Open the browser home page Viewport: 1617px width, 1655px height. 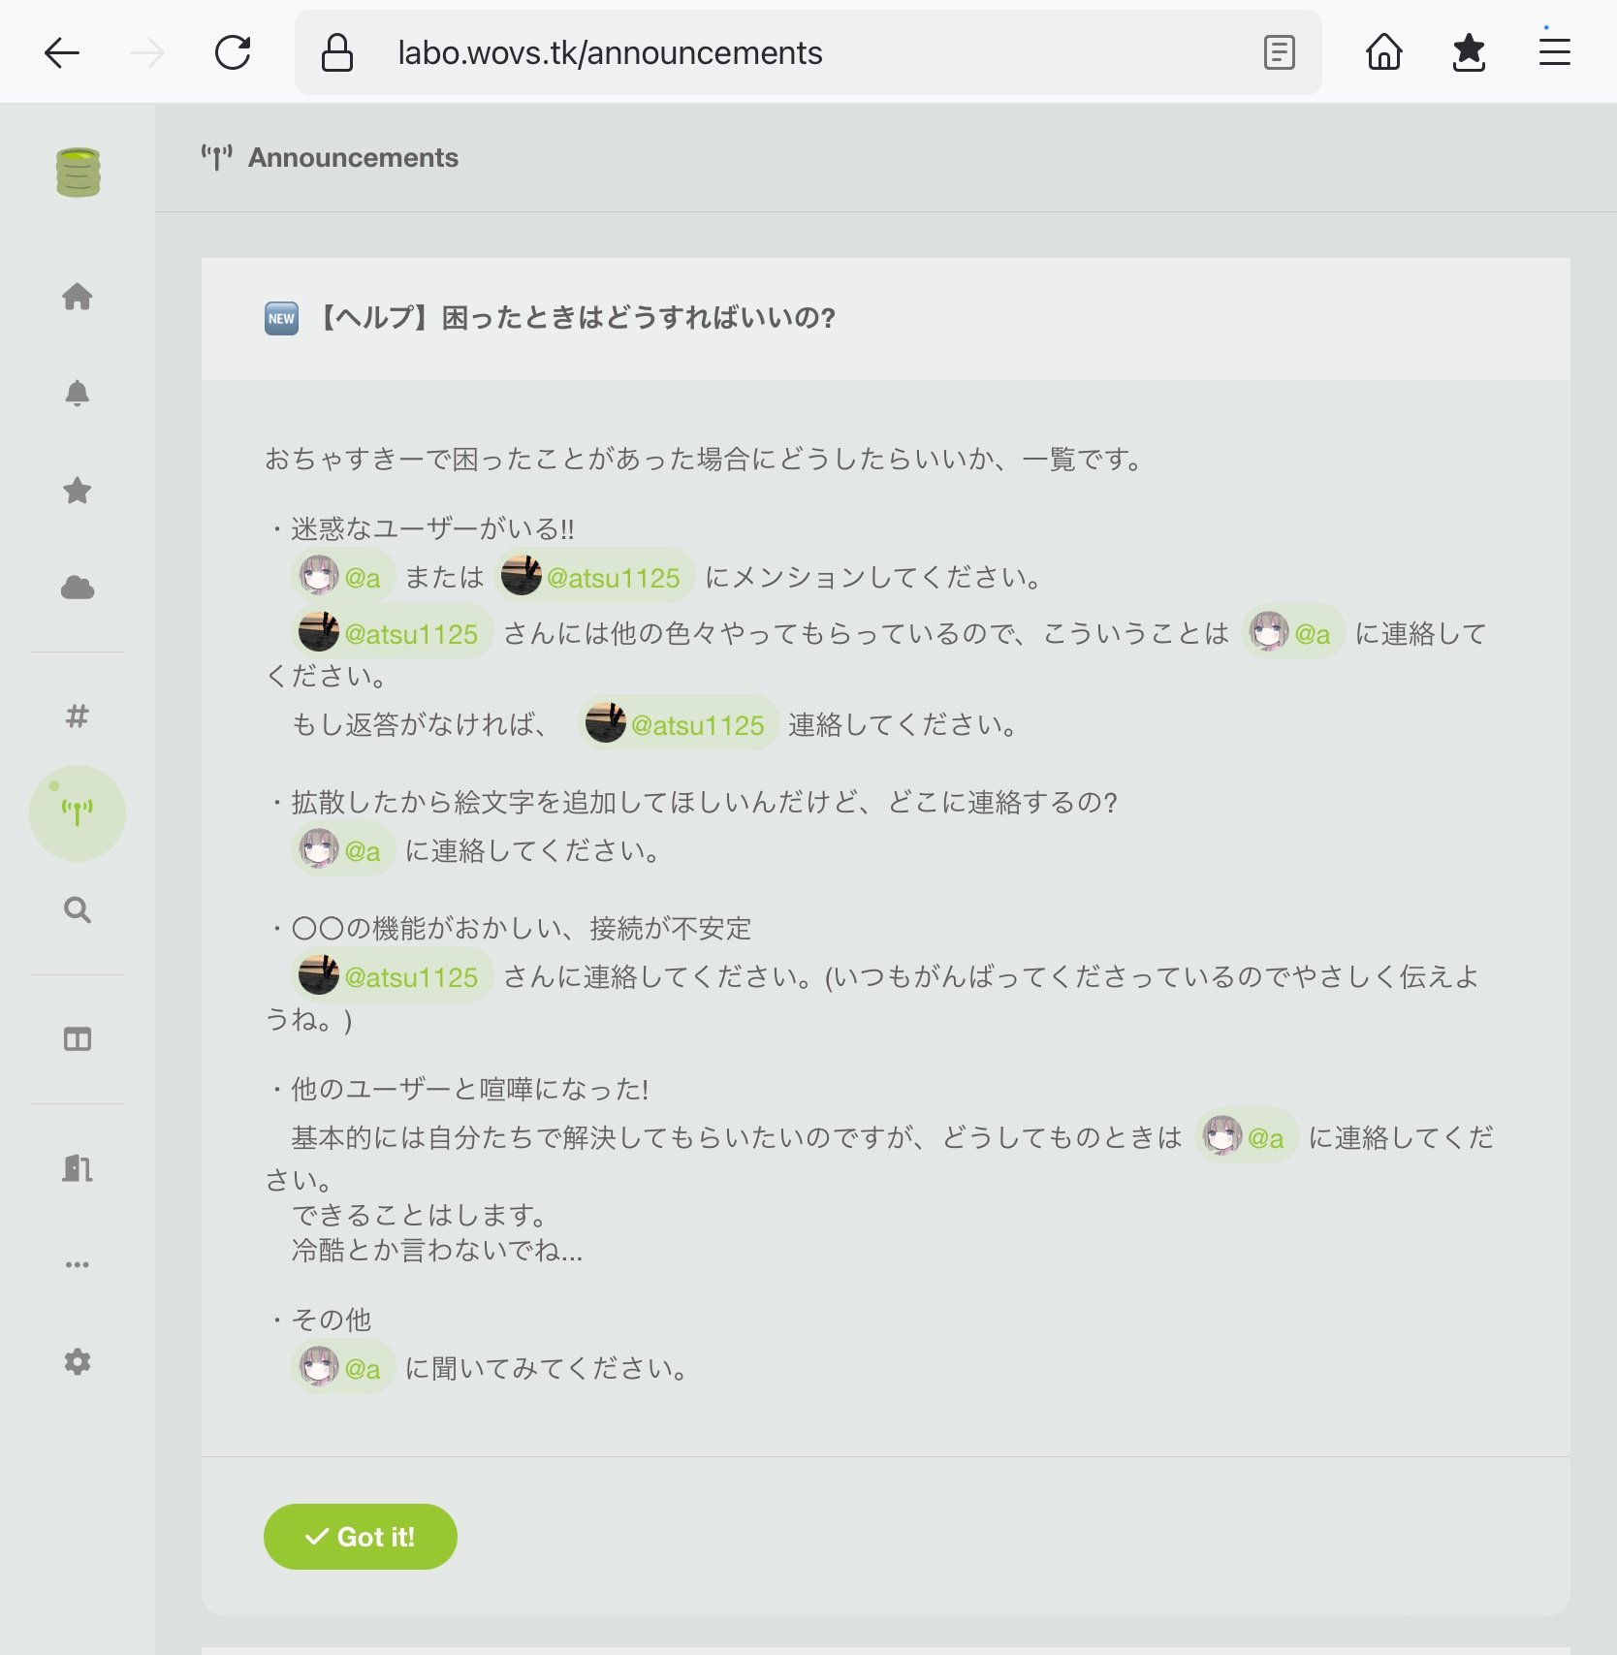coord(1384,52)
